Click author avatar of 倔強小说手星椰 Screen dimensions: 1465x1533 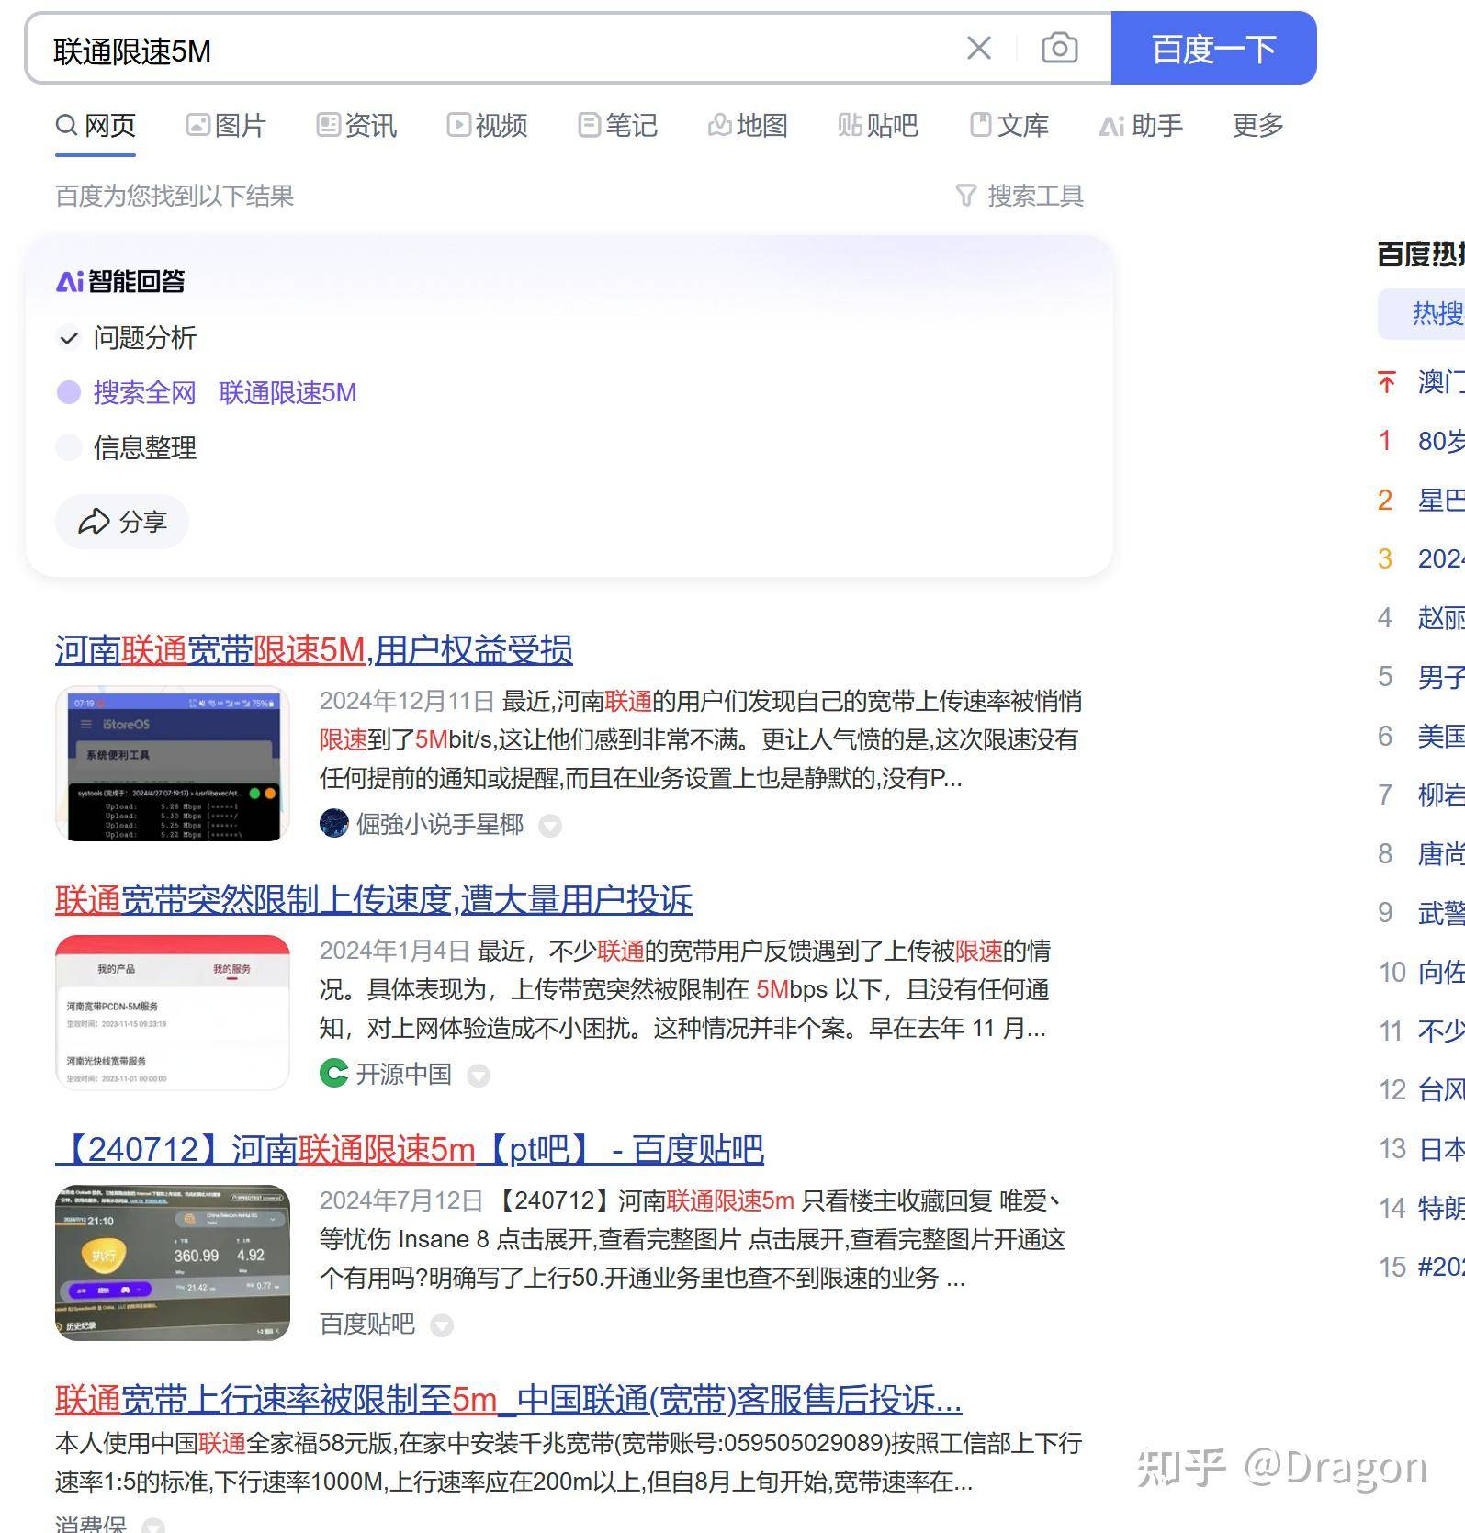point(333,824)
